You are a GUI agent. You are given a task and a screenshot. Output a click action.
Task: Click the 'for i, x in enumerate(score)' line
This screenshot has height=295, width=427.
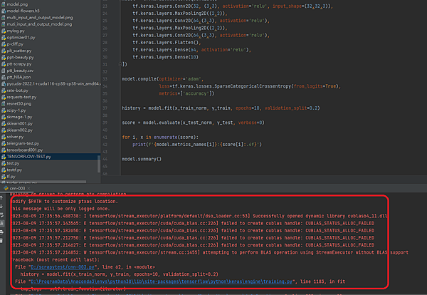(x=160, y=137)
